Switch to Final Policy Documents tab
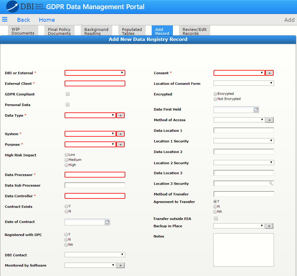This screenshot has width=297, height=276. [x=59, y=31]
